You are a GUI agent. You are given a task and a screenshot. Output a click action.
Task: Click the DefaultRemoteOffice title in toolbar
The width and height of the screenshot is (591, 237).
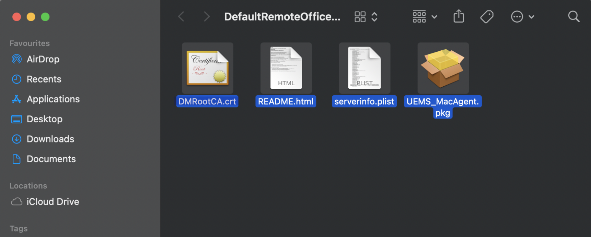tap(282, 16)
